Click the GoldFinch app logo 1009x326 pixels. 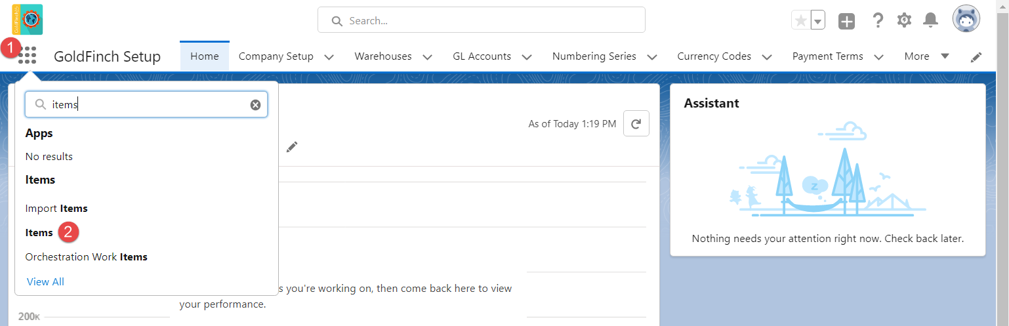[28, 19]
